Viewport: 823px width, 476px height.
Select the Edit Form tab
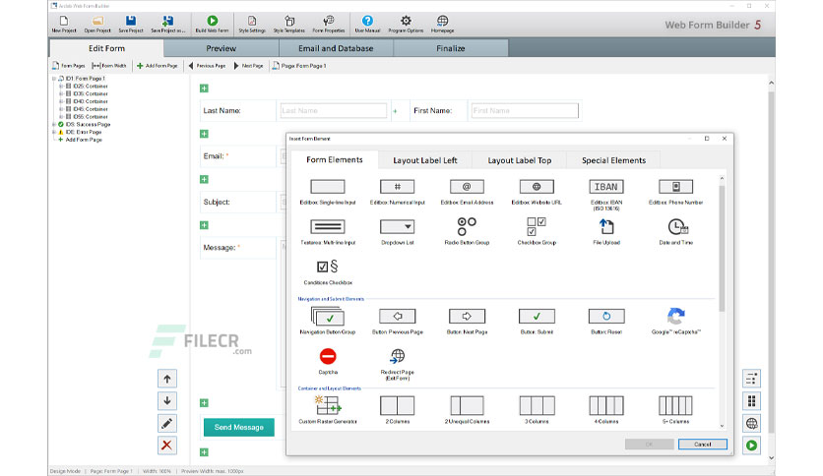point(106,48)
